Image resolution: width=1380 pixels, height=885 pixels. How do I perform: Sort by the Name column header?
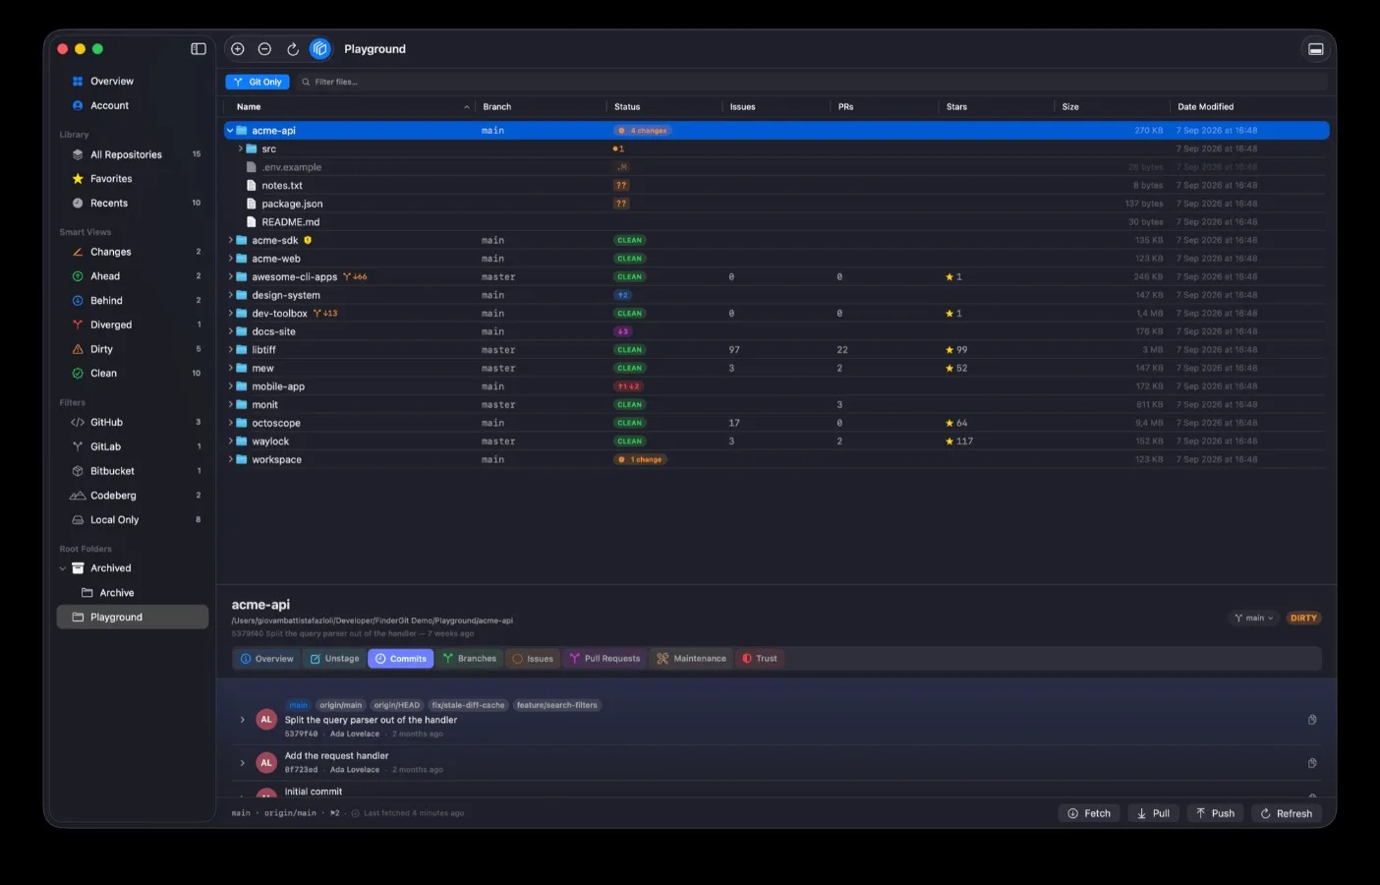249,107
